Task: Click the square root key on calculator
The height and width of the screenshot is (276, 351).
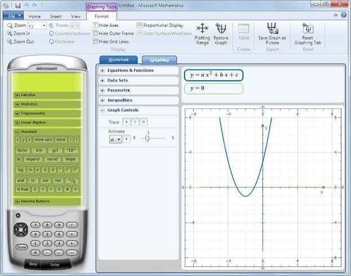Action: click(x=68, y=170)
